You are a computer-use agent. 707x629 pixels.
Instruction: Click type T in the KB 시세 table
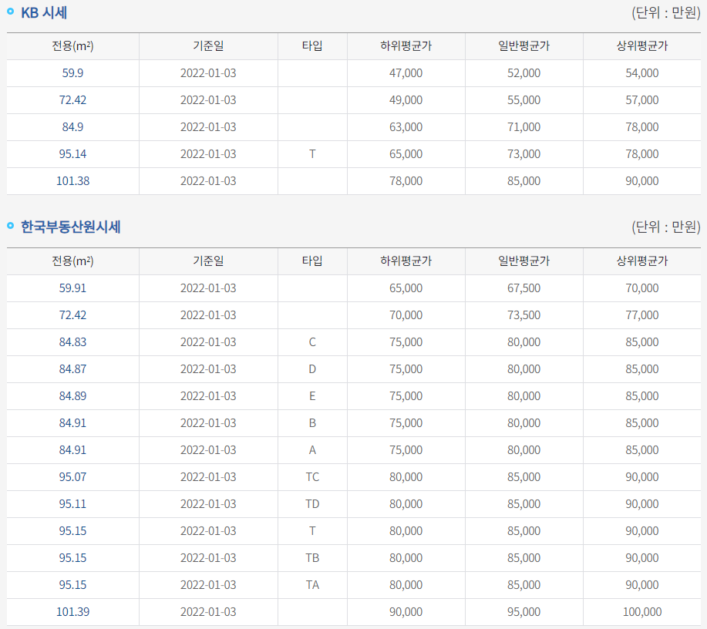pos(312,154)
